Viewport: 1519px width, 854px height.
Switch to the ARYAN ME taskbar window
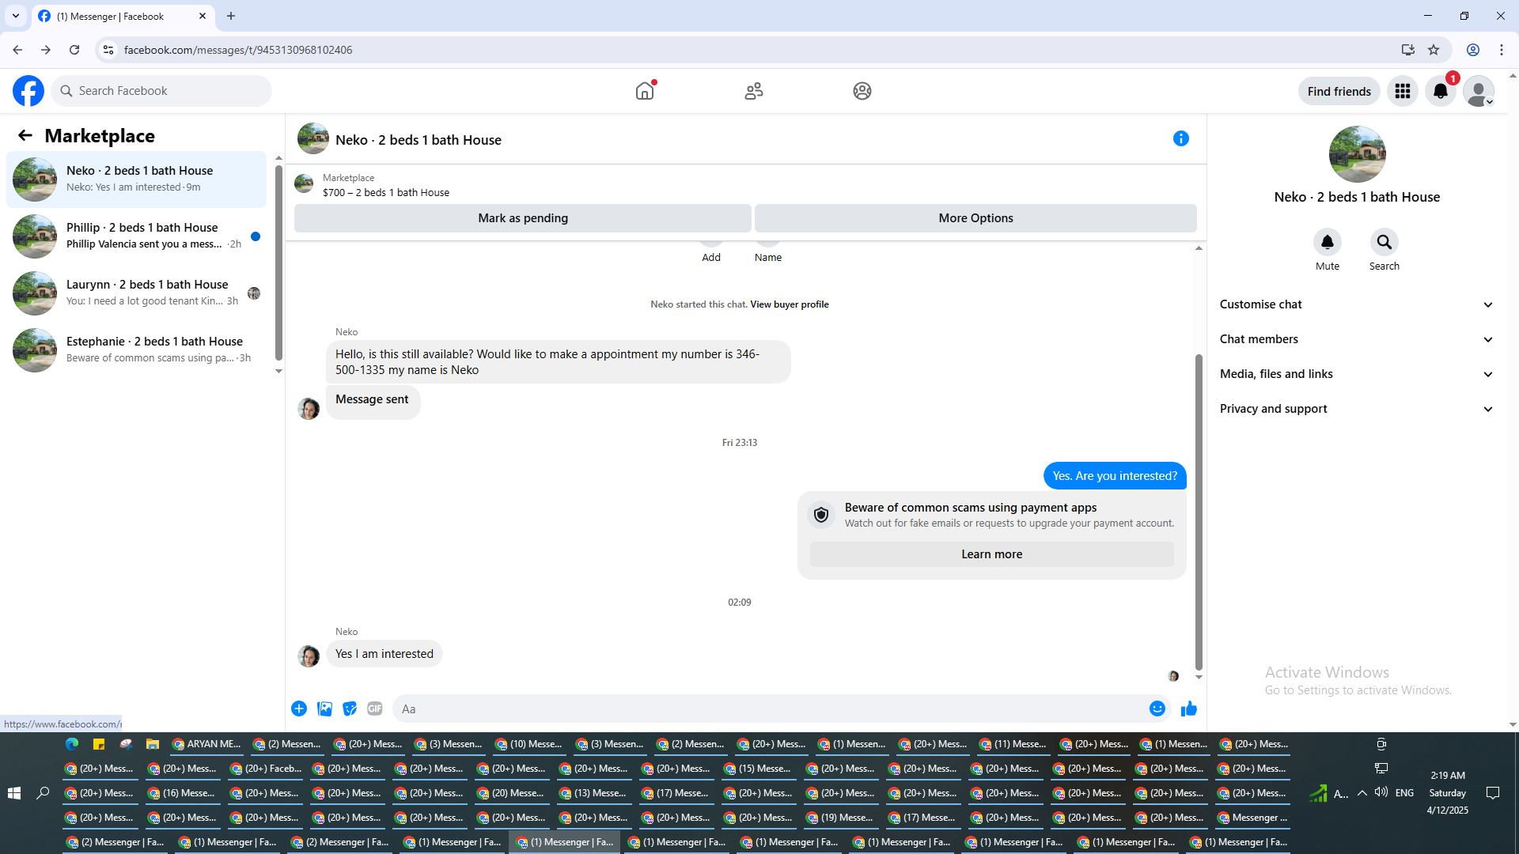point(206,744)
